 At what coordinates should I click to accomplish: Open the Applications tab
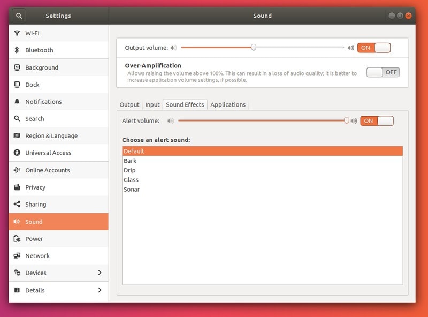tap(228, 105)
